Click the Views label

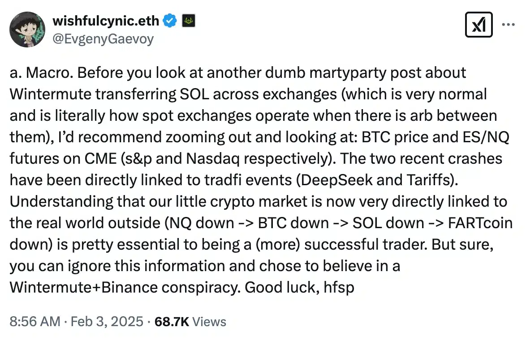[x=208, y=321]
